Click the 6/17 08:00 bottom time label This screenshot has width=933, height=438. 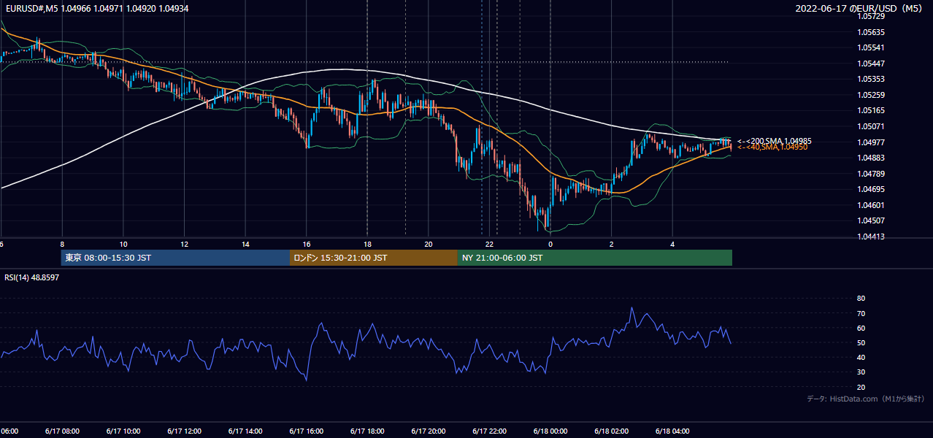(62, 431)
